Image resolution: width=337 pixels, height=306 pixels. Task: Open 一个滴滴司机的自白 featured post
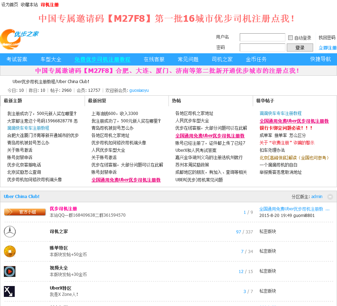pos(278,165)
